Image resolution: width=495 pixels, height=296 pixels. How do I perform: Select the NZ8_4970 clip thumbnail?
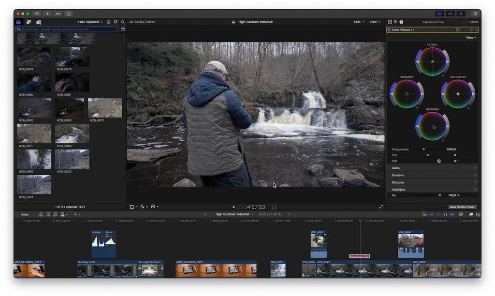click(x=105, y=108)
